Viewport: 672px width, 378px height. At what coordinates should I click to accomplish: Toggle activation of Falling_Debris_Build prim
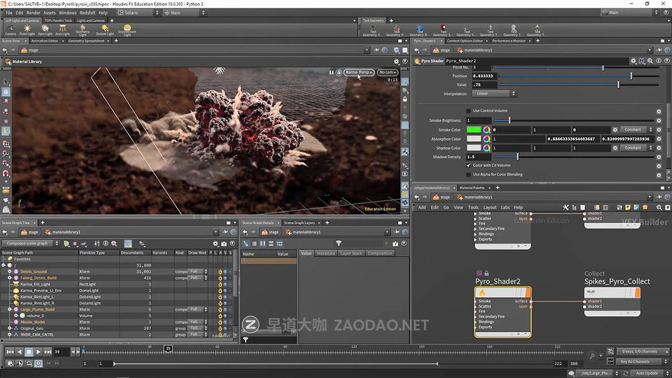click(221, 278)
